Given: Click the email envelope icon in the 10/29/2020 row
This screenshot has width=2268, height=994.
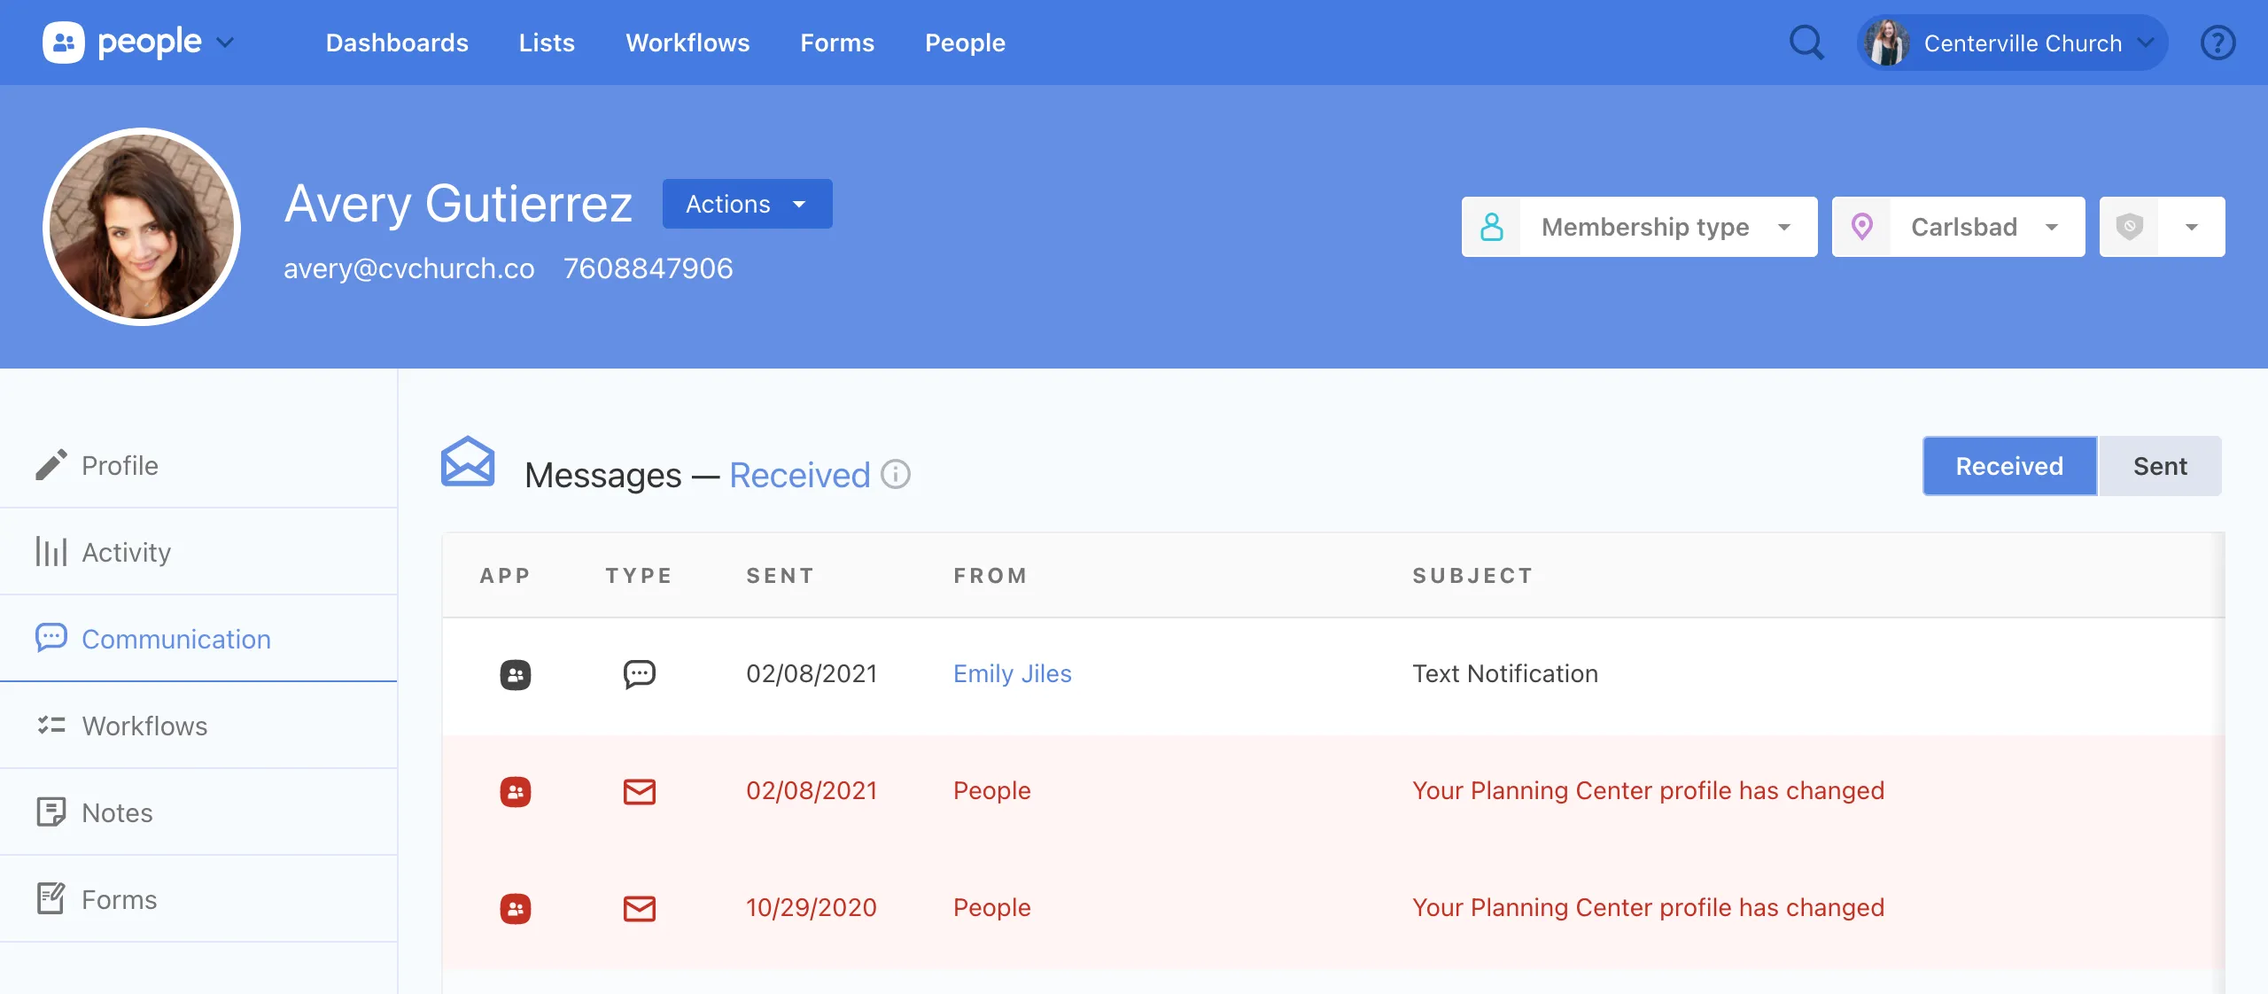Looking at the screenshot, I should pos(639,908).
